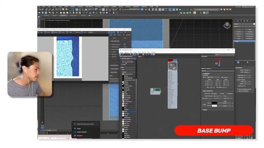Open Color #1 black swatch
Screen dimensions: 264x148
point(214,103)
